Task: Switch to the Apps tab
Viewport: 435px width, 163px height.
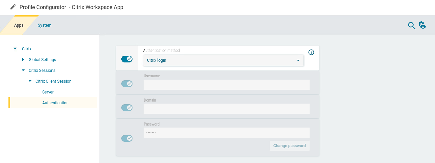Action: click(x=19, y=25)
